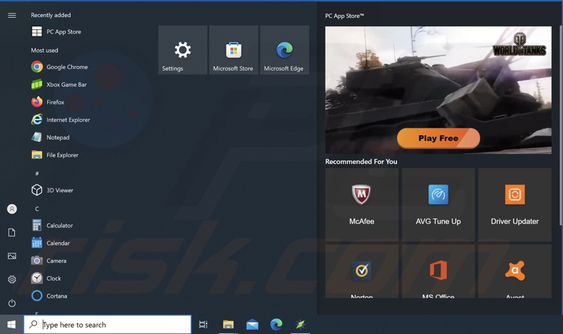Open Pictures from Start sidebar
Viewport: 563px width, 334px height.
tap(12, 256)
